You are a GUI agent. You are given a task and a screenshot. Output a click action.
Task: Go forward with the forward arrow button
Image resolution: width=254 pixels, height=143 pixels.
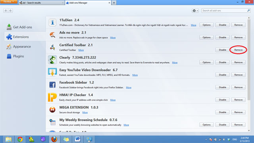point(10,11)
